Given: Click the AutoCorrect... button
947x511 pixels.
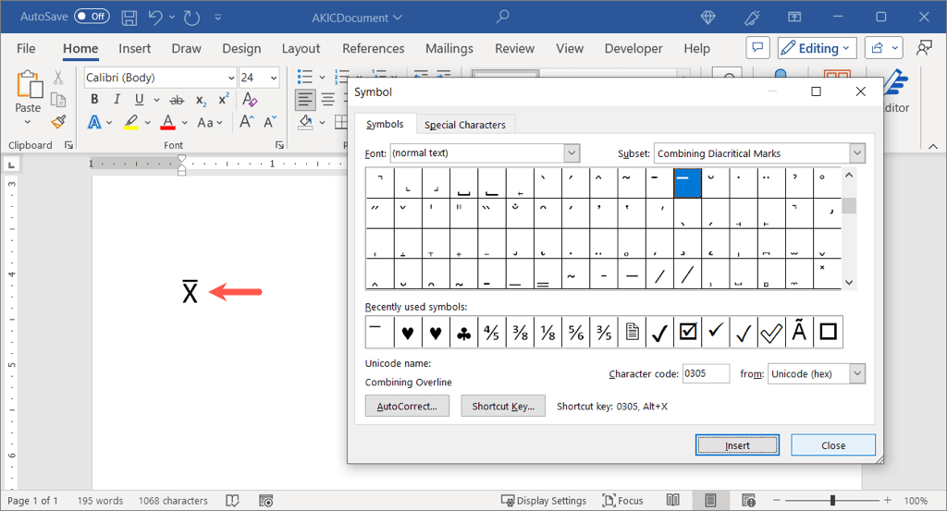Looking at the screenshot, I should pyautogui.click(x=407, y=407).
